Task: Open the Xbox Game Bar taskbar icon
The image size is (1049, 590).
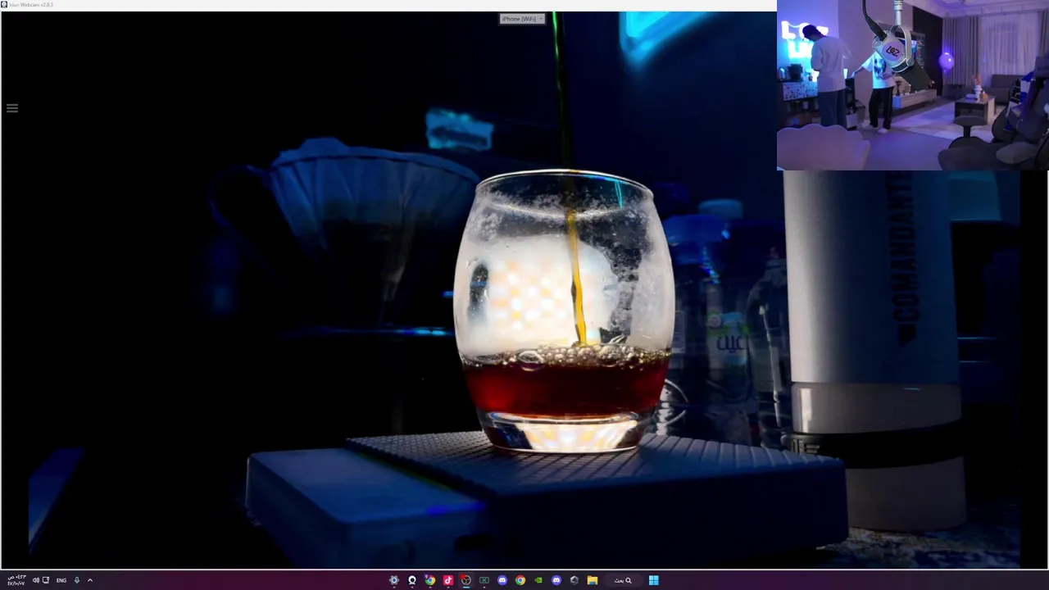Action: 484,580
